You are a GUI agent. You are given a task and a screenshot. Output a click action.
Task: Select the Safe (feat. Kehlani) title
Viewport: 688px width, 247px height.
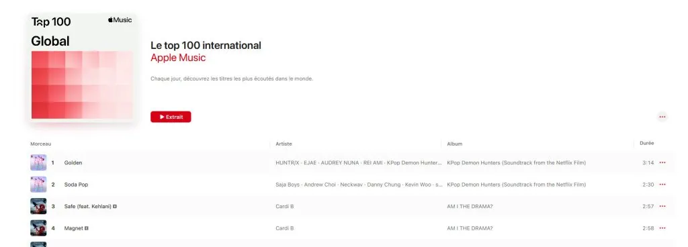pos(88,206)
